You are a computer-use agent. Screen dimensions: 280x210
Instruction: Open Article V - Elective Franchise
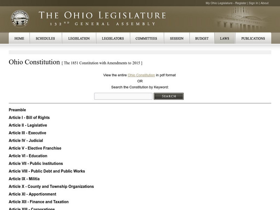tap(35, 148)
